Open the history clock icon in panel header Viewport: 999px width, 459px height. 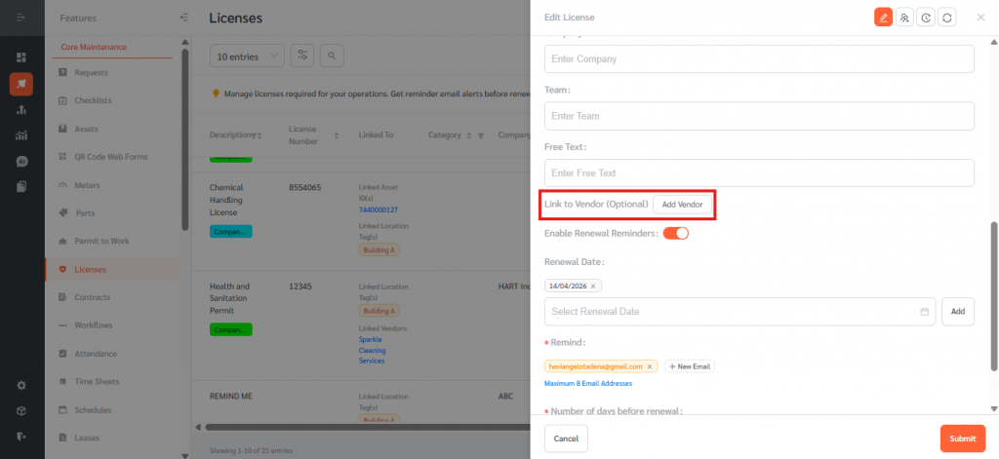pos(926,18)
